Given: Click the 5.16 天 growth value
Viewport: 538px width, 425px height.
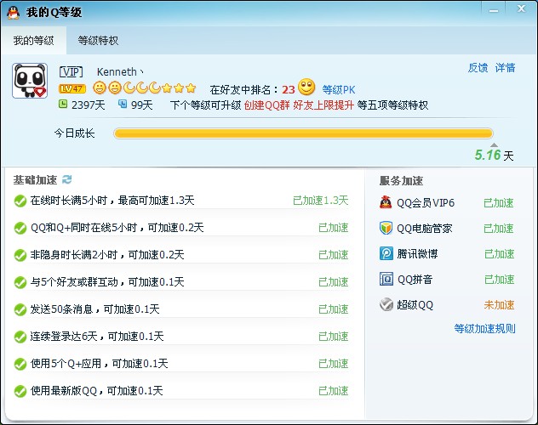Looking at the screenshot, I should pyautogui.click(x=494, y=156).
